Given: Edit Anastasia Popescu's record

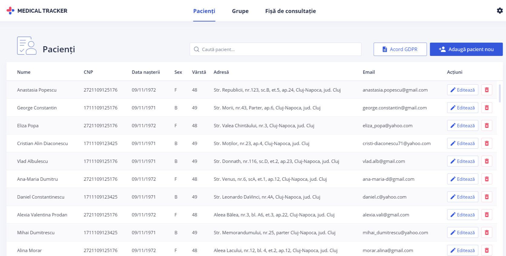Looking at the screenshot, I should tap(462, 90).
